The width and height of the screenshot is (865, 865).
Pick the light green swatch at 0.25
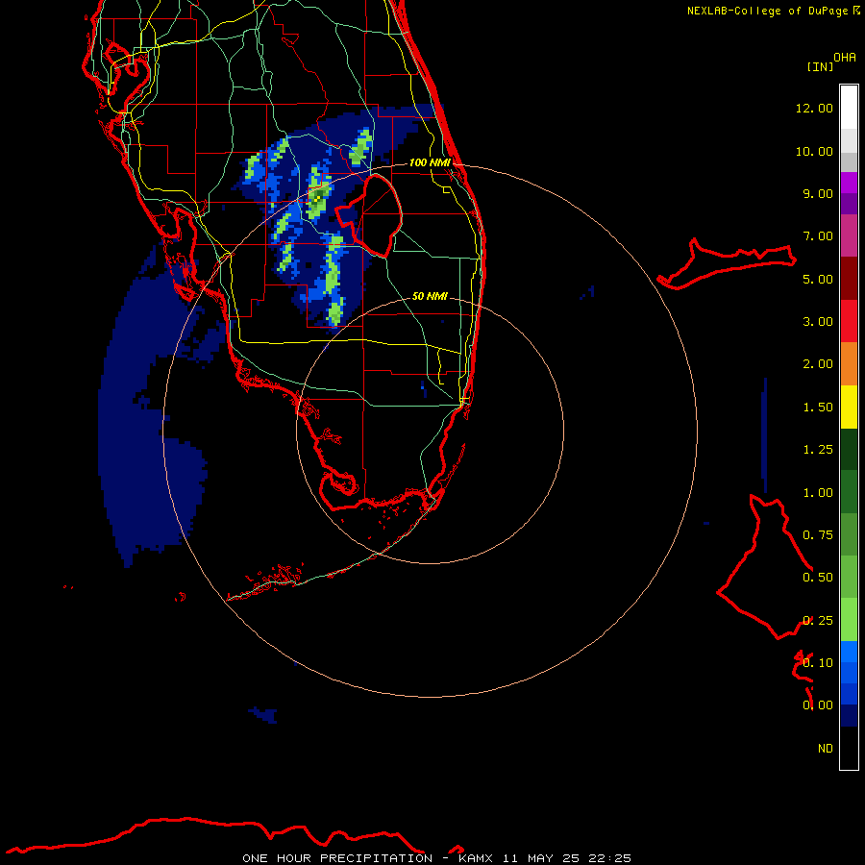click(x=849, y=620)
